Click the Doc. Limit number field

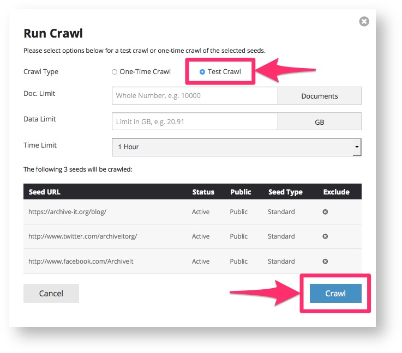(x=195, y=95)
